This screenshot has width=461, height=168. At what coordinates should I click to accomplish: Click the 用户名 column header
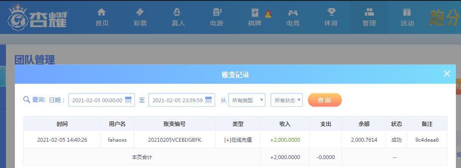click(x=117, y=124)
